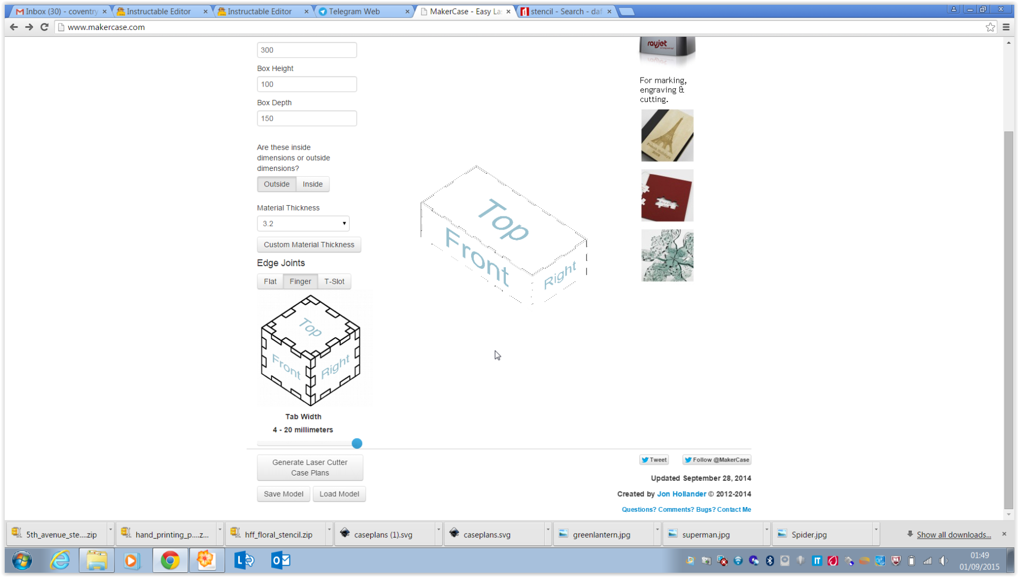Open Windows Explorer from the taskbar
Viewport: 1018px width, 577px height.
pyautogui.click(x=96, y=560)
